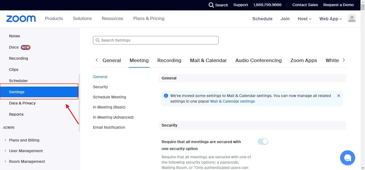Click the partly visible Whiteboard tab

[332, 60]
